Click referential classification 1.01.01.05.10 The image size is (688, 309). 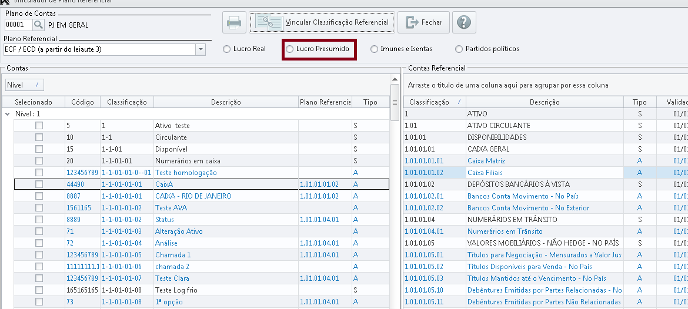click(x=424, y=290)
